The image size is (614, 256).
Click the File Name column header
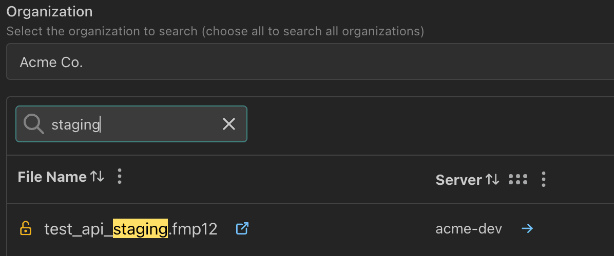coord(52,177)
